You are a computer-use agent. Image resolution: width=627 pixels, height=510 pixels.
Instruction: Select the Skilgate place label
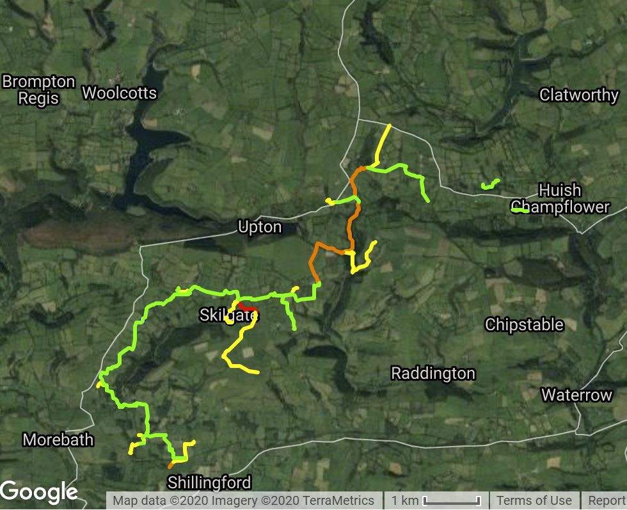[x=229, y=315]
